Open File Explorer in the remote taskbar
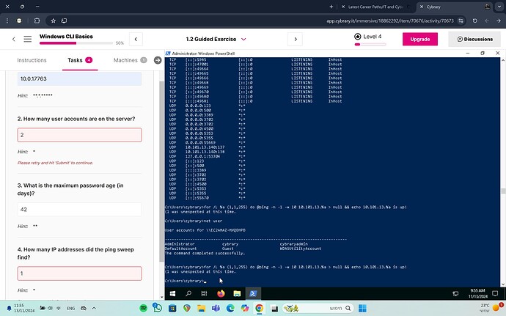 [x=236, y=293]
